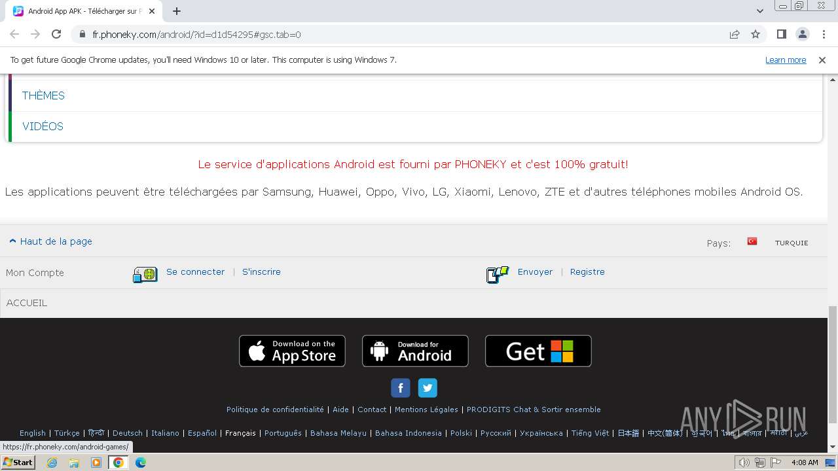Click the phone upload icon

pyautogui.click(x=498, y=275)
